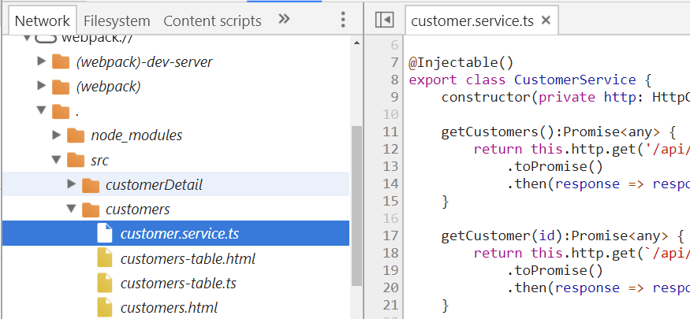
Task: Open customer.service.ts in the file tree
Action: pyautogui.click(x=180, y=233)
